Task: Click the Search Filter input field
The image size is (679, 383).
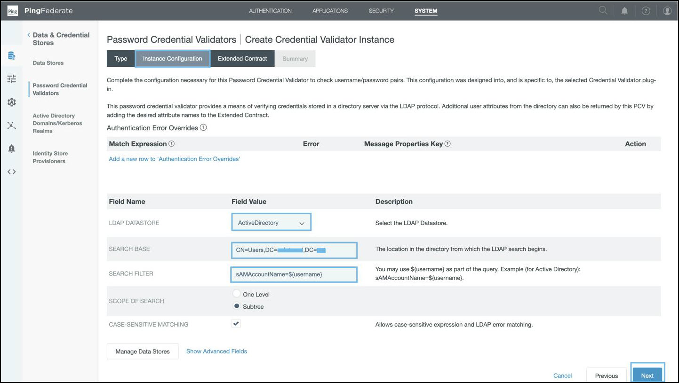Action: (x=294, y=274)
